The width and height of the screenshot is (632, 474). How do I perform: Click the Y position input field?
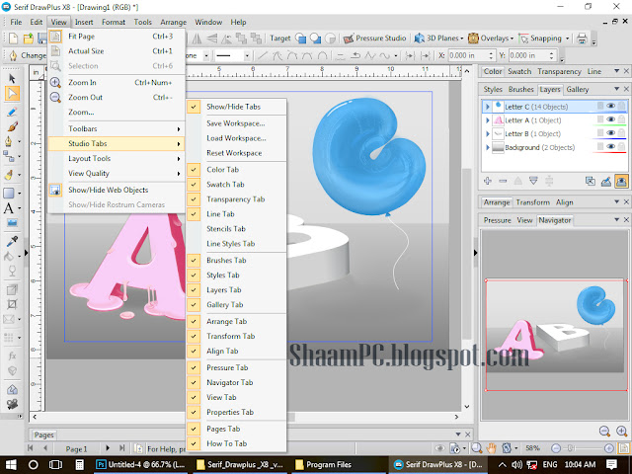[x=532, y=55]
